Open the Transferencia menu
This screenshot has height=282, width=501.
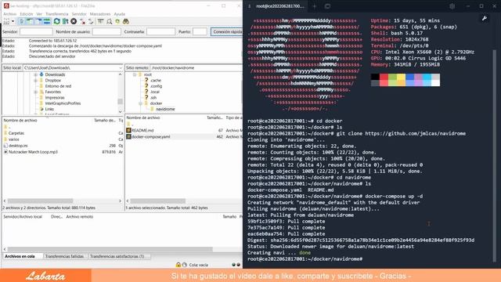57,14
